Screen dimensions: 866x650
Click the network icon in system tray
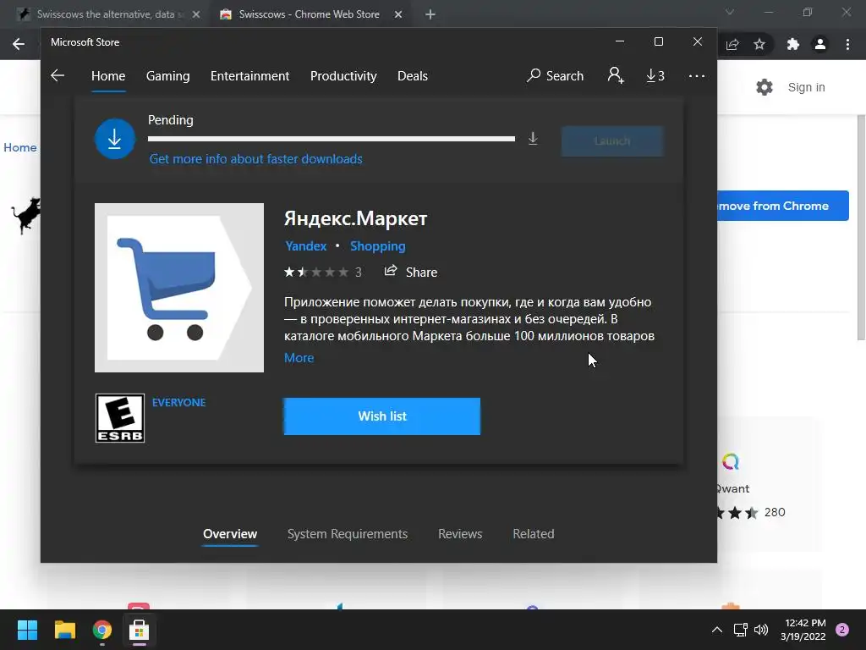pos(740,630)
